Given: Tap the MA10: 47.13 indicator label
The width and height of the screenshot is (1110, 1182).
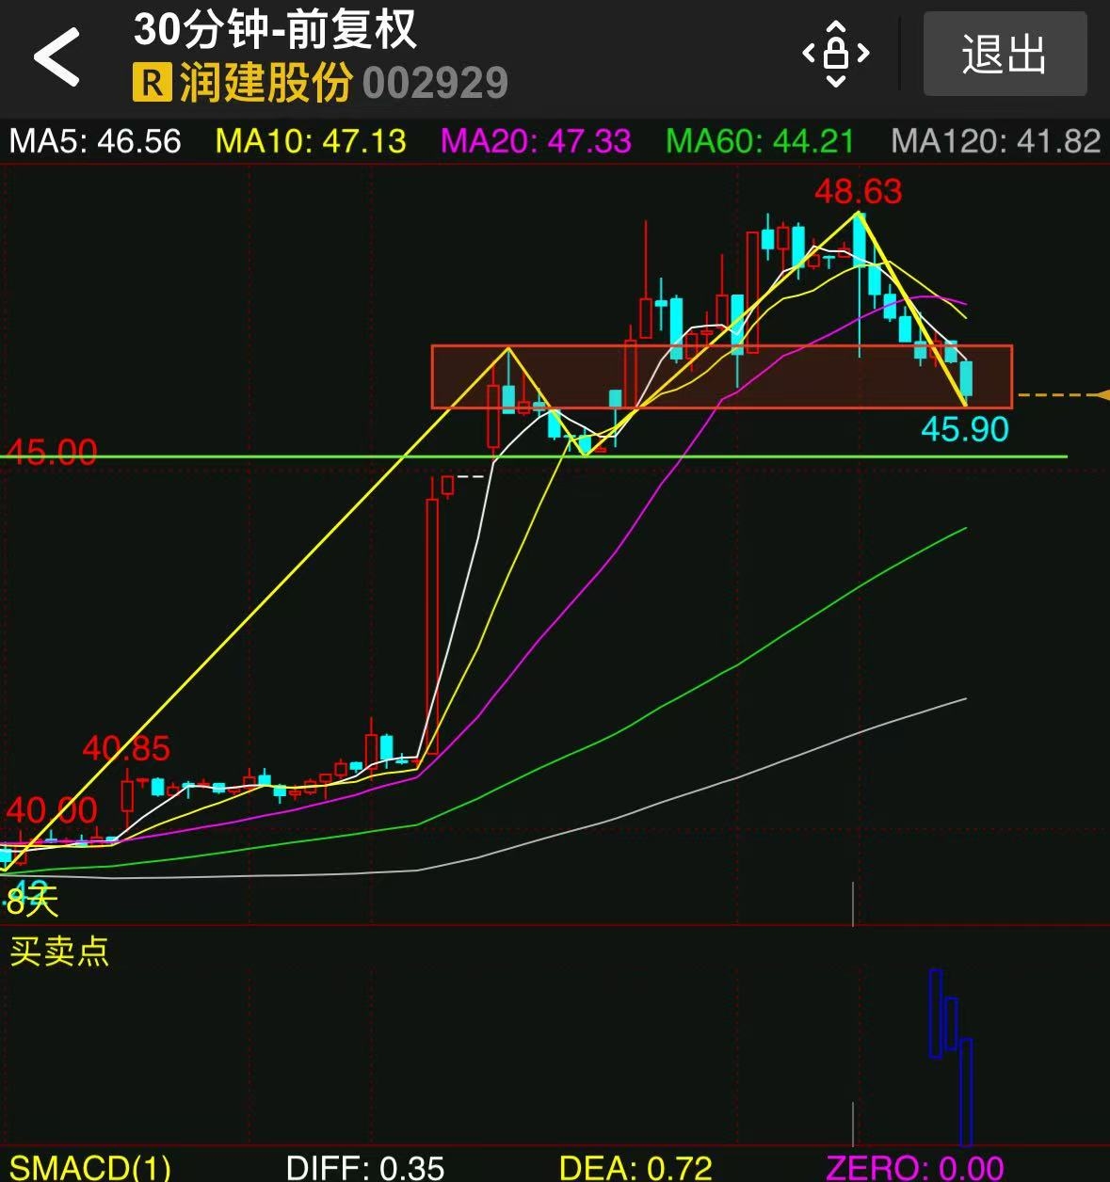Looking at the screenshot, I should [311, 141].
